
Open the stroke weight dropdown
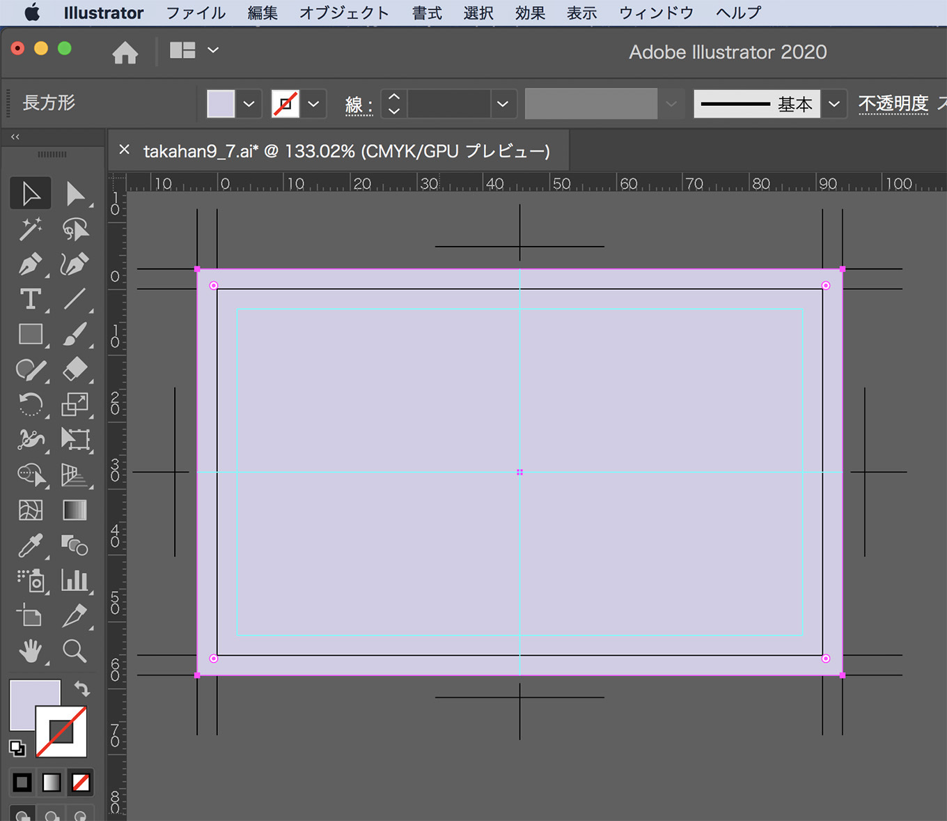[502, 104]
